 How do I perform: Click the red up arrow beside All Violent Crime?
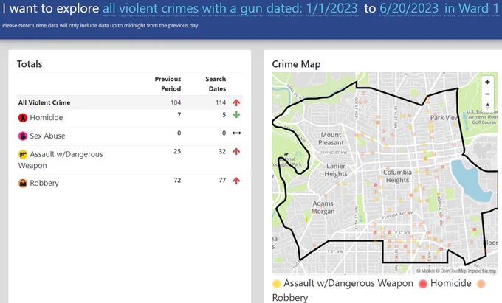[236, 102]
